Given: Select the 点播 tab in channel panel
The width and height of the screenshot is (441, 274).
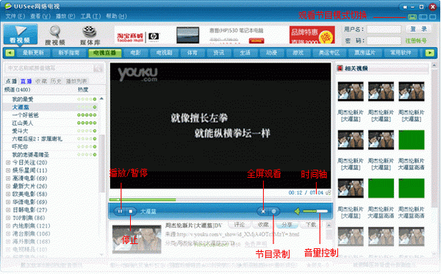Looking at the screenshot, I should coord(11,82).
